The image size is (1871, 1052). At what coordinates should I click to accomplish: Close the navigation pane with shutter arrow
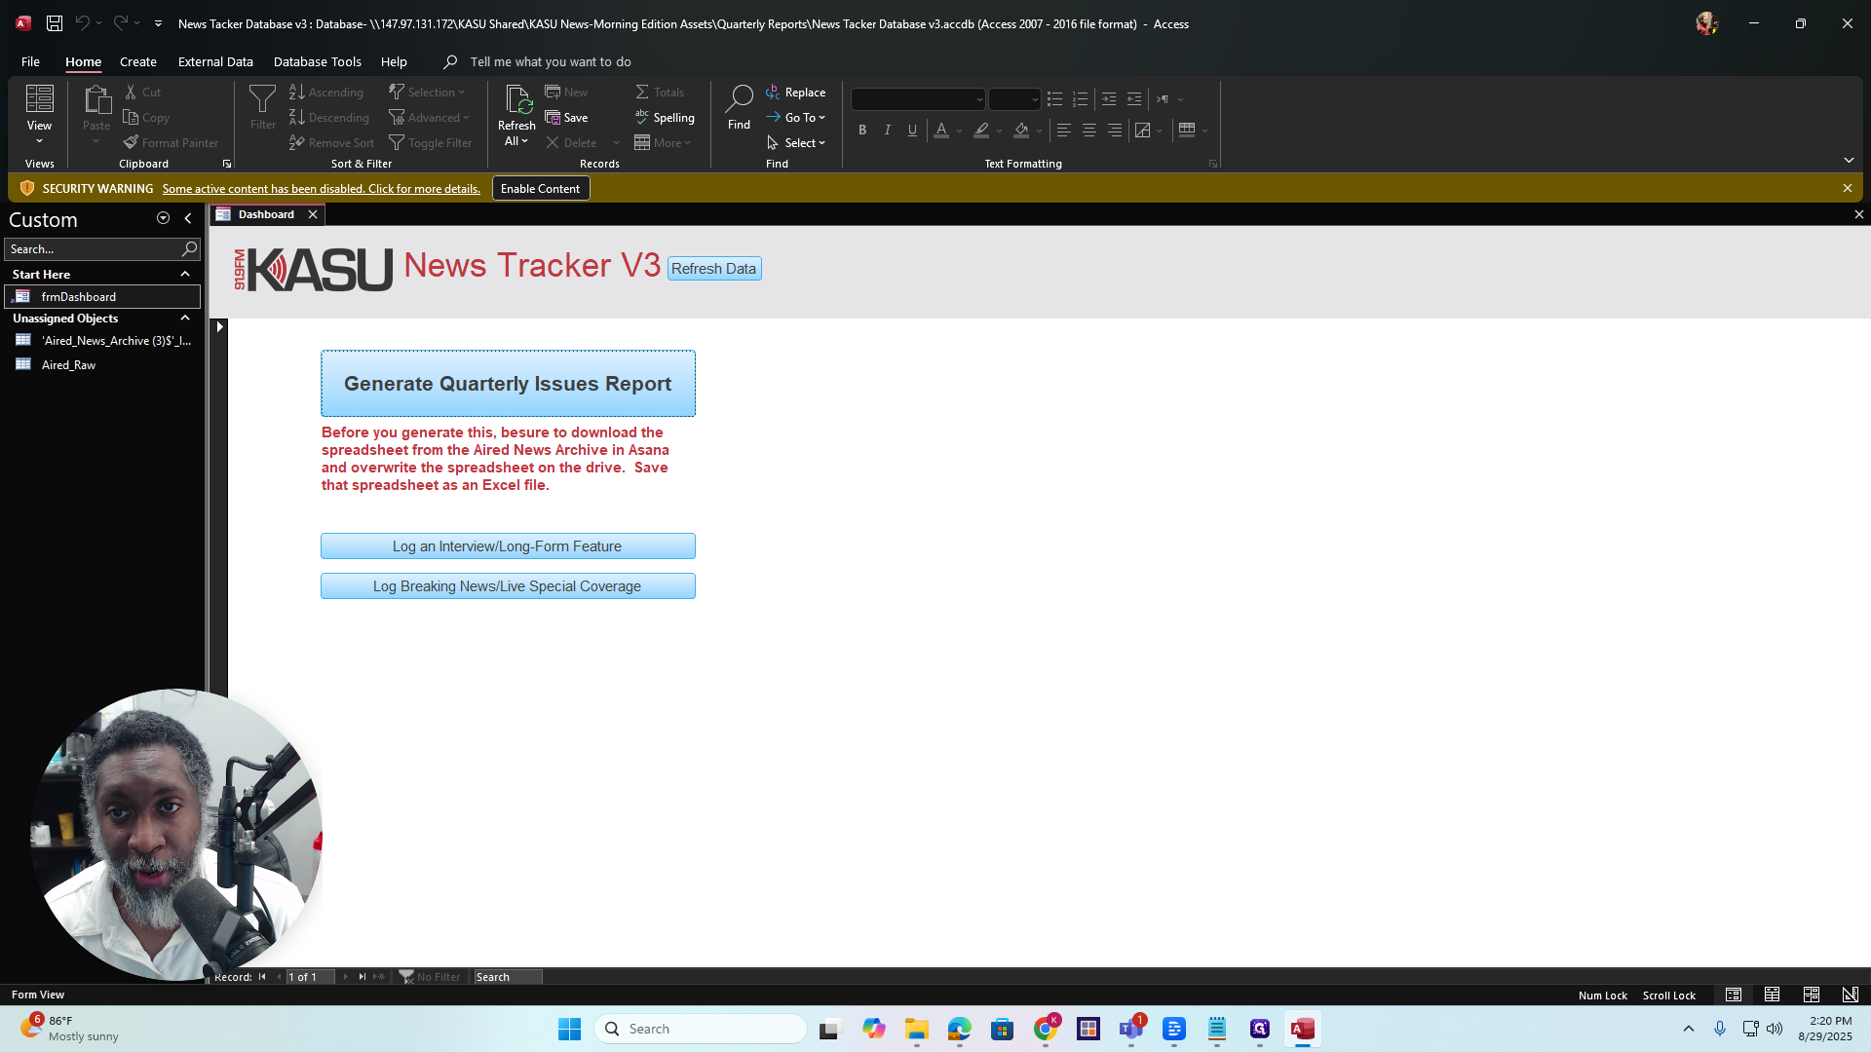(x=188, y=218)
